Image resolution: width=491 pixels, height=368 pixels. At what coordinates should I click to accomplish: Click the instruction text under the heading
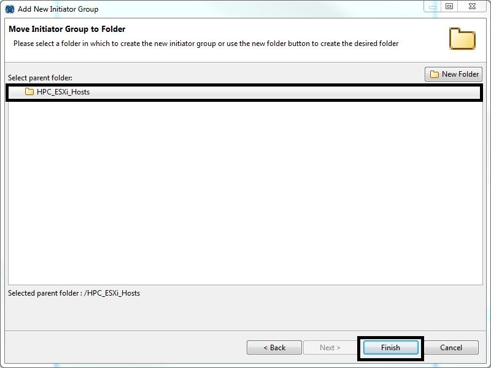click(206, 44)
